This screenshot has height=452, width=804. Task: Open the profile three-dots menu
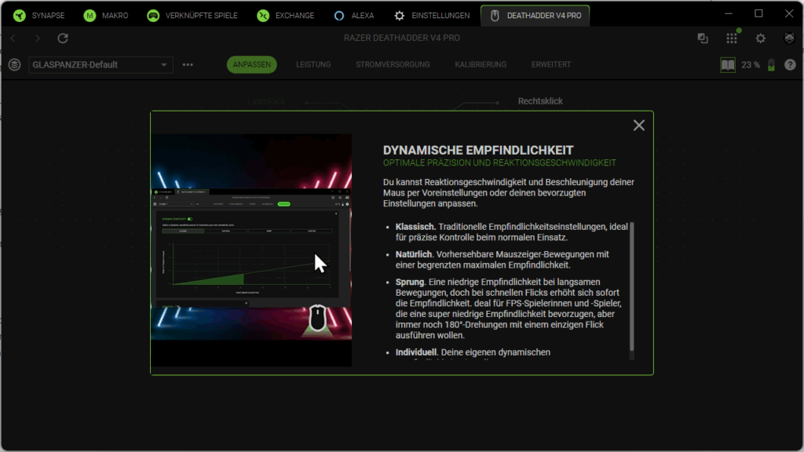point(188,64)
